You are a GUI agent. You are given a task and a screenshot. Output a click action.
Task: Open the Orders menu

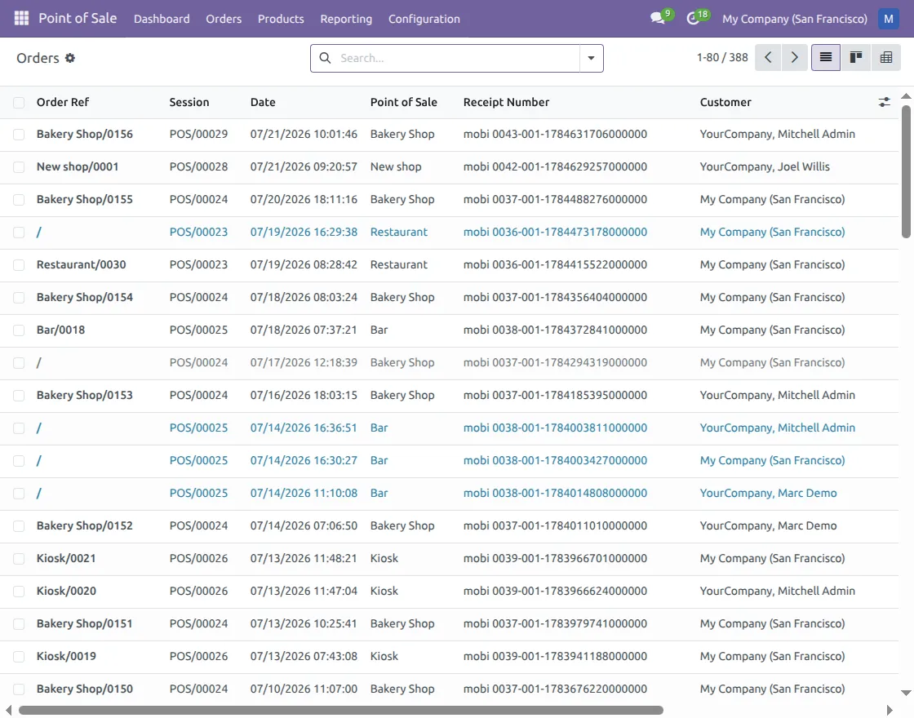224,19
